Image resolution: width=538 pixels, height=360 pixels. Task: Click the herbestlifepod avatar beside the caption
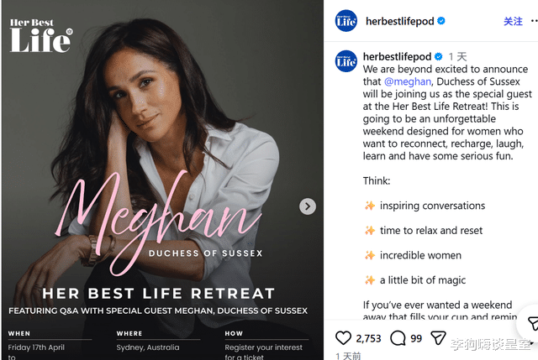346,61
